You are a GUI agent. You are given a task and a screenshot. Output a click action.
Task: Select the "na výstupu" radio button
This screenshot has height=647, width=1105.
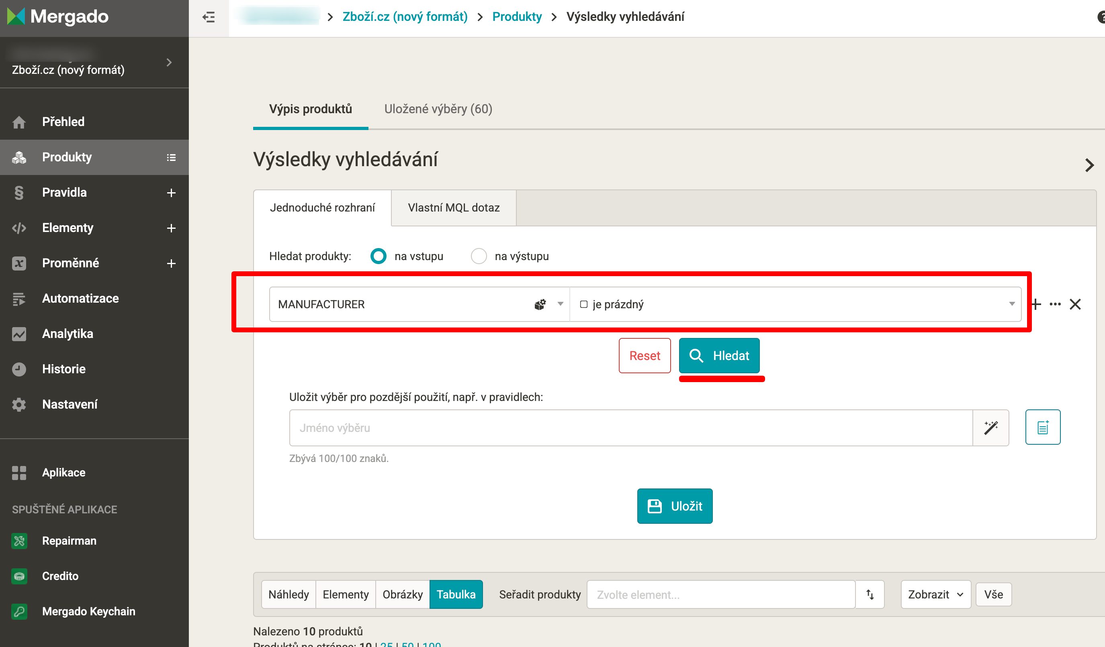click(479, 256)
